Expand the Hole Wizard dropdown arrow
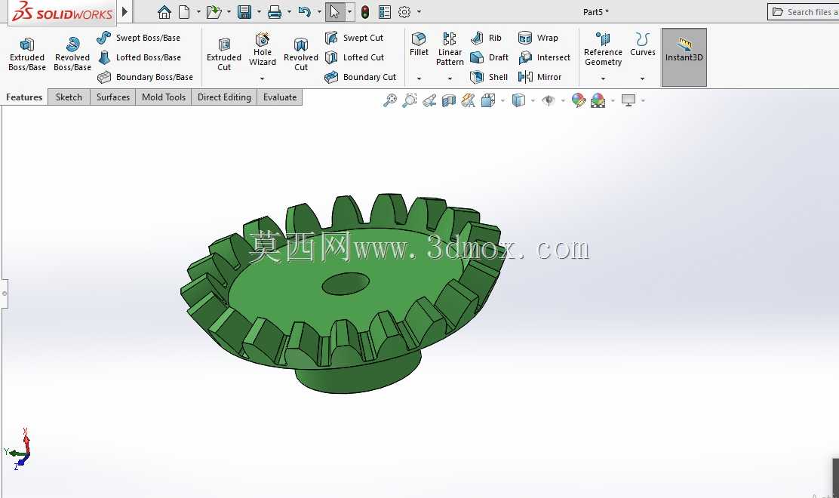839x498 pixels. tap(263, 78)
